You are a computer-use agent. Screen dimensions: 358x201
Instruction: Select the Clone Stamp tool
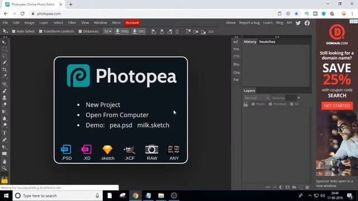(4, 98)
